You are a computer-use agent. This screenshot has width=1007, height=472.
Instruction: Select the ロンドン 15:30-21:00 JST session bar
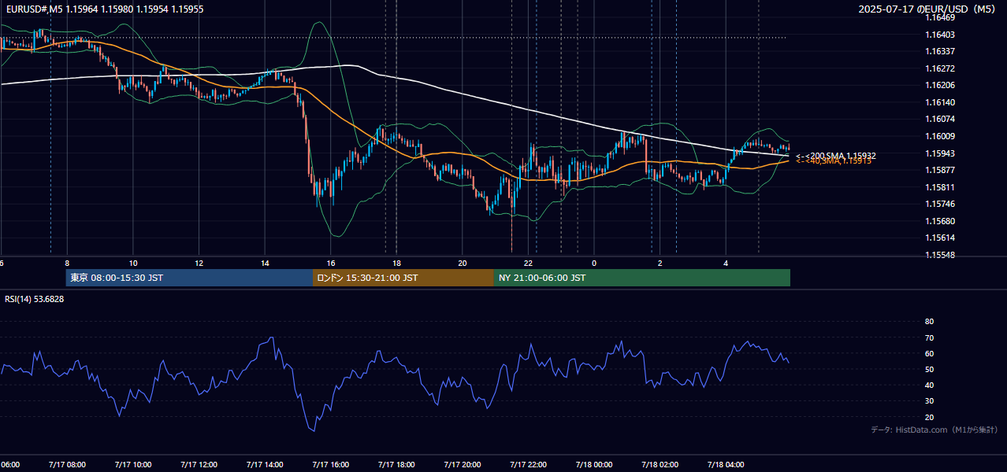pos(403,278)
